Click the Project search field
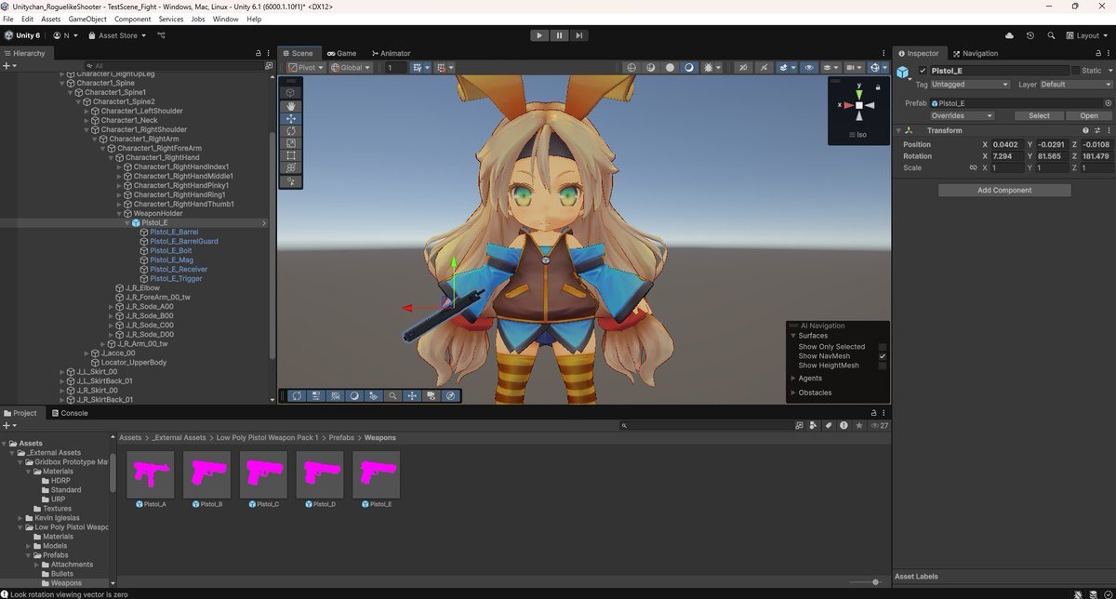Image resolution: width=1116 pixels, height=599 pixels. (x=708, y=425)
